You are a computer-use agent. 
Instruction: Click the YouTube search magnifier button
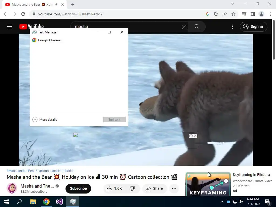(x=197, y=27)
